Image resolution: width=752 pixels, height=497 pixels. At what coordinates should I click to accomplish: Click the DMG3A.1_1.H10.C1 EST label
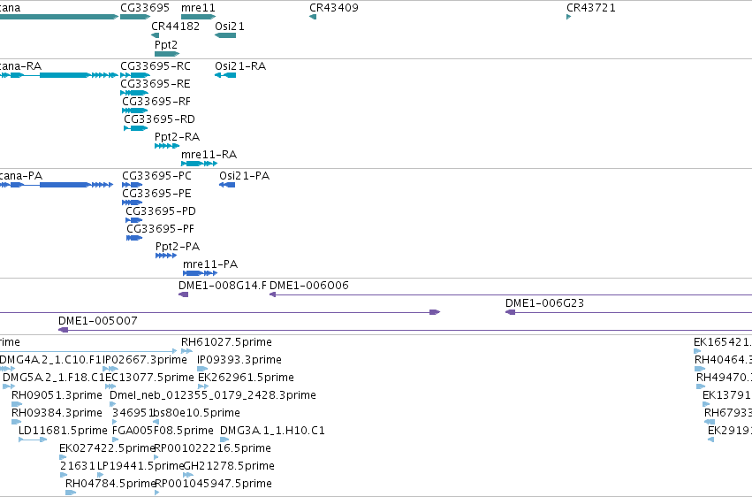(272, 431)
